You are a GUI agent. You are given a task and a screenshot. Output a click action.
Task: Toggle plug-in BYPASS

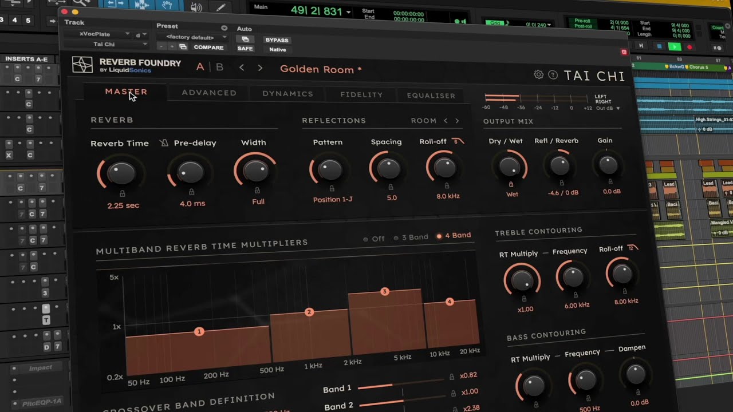[277, 40]
